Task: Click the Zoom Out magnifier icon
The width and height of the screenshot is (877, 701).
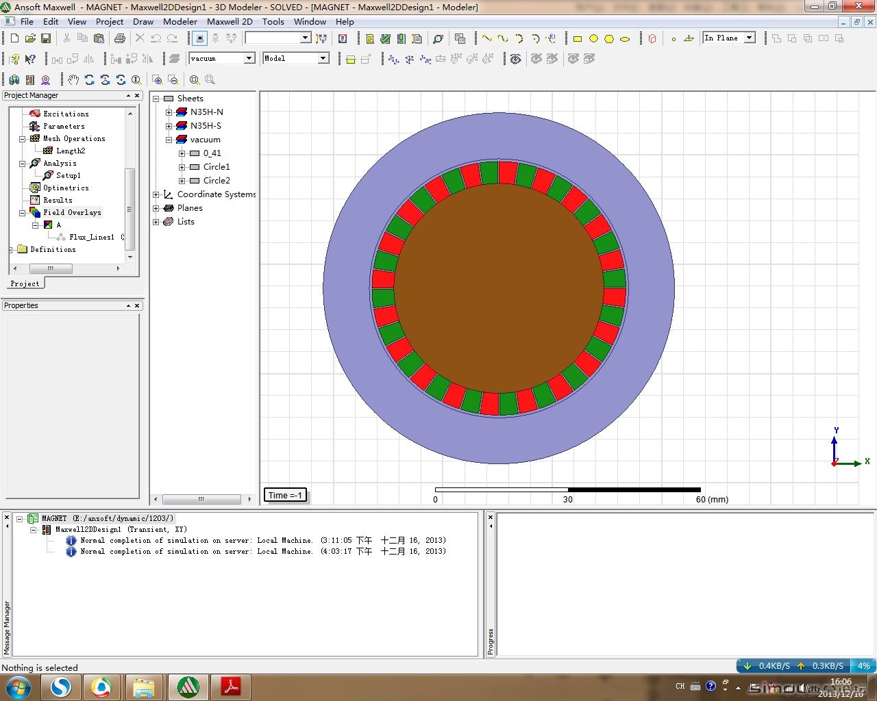Action: click(x=173, y=79)
